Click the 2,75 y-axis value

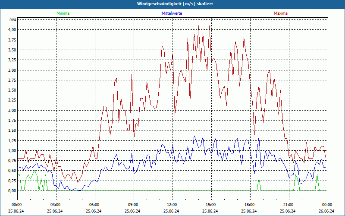point(12,80)
